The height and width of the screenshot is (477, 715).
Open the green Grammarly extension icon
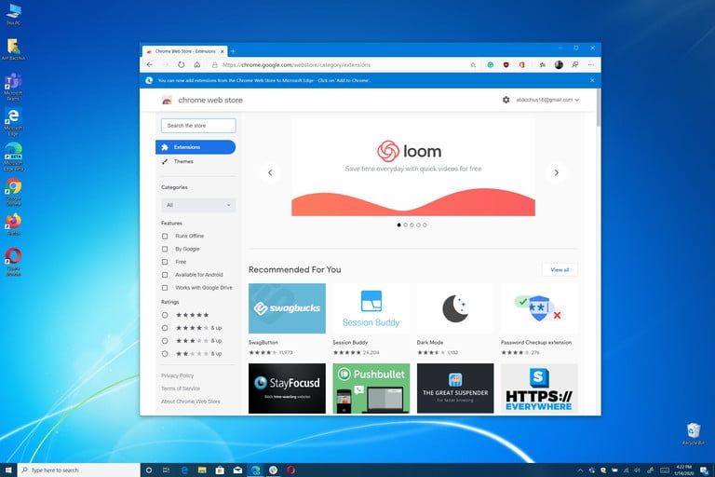(x=491, y=65)
